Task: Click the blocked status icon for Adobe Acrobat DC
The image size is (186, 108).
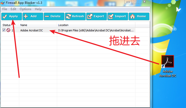Action: click(8, 30)
